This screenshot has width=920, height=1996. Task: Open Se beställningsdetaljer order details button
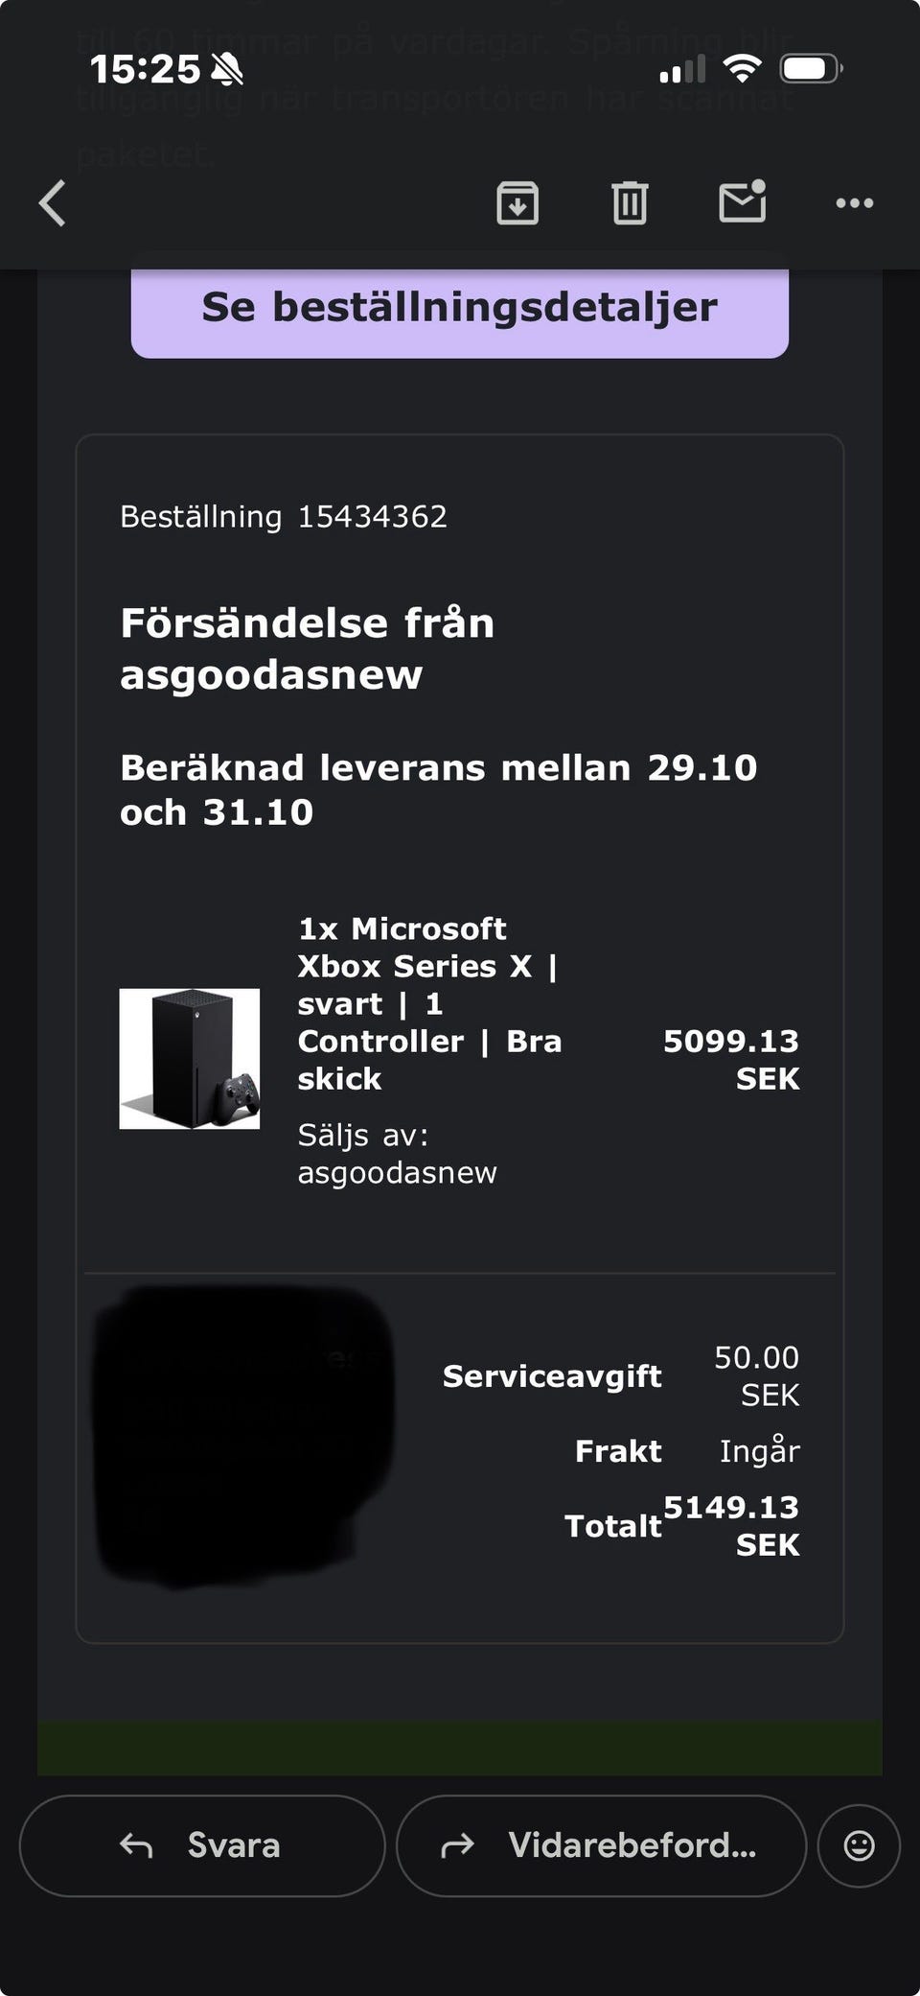[x=459, y=308]
